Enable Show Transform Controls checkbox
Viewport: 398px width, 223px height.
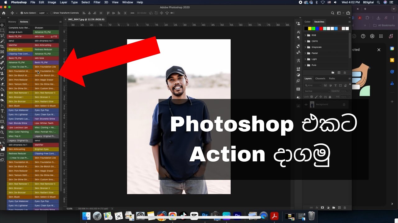[x=52, y=13]
